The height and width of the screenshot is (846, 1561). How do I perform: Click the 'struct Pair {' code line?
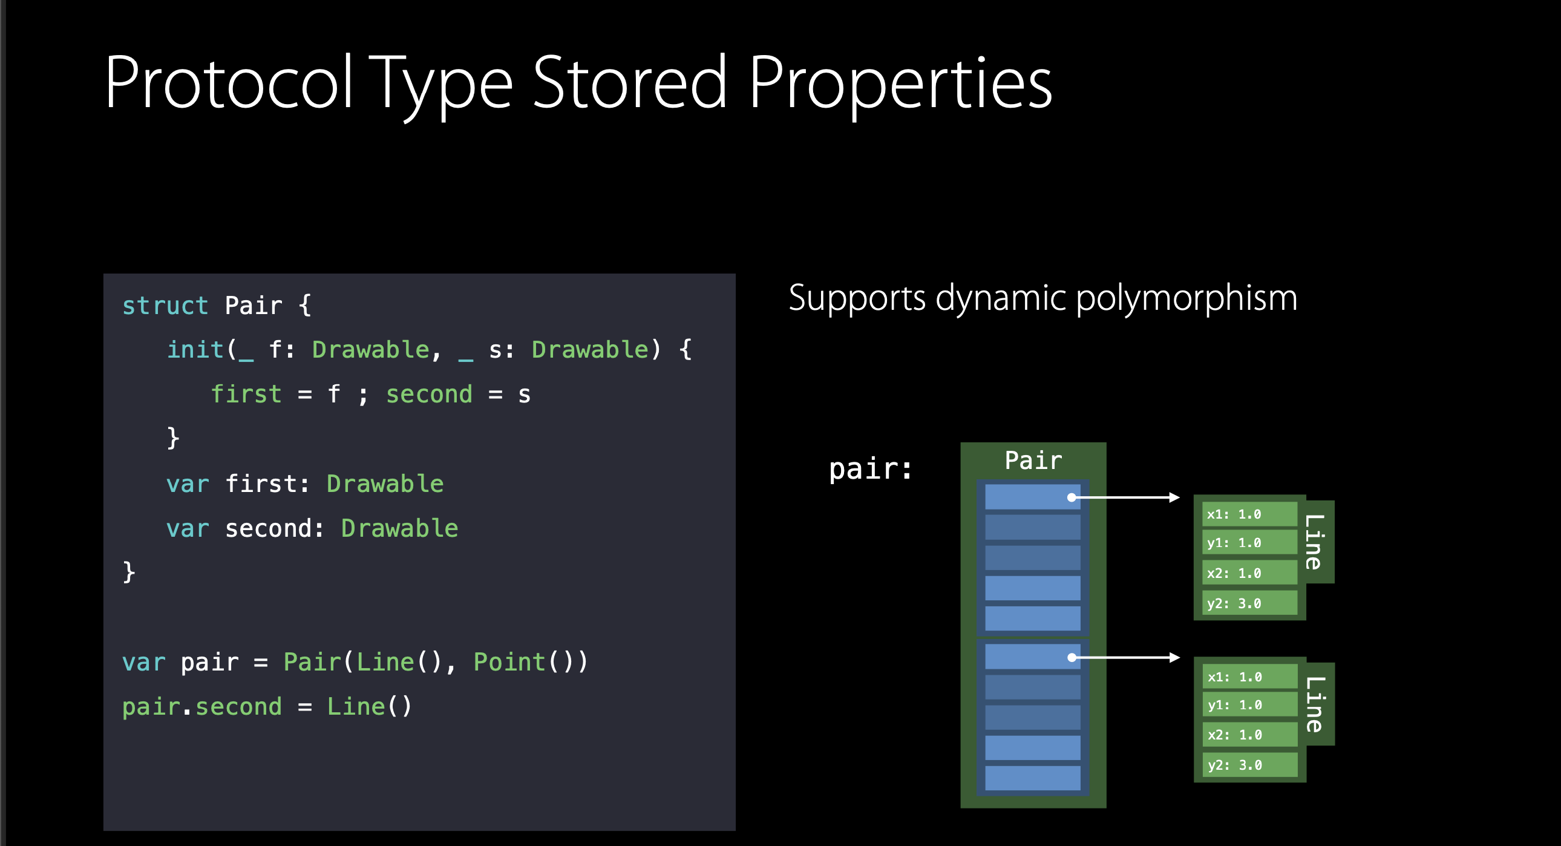[x=217, y=306]
